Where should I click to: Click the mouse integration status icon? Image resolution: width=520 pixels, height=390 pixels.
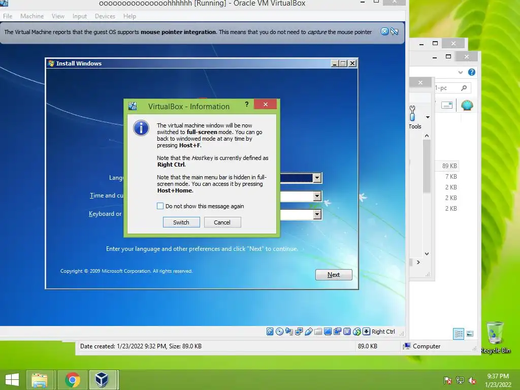tap(357, 332)
